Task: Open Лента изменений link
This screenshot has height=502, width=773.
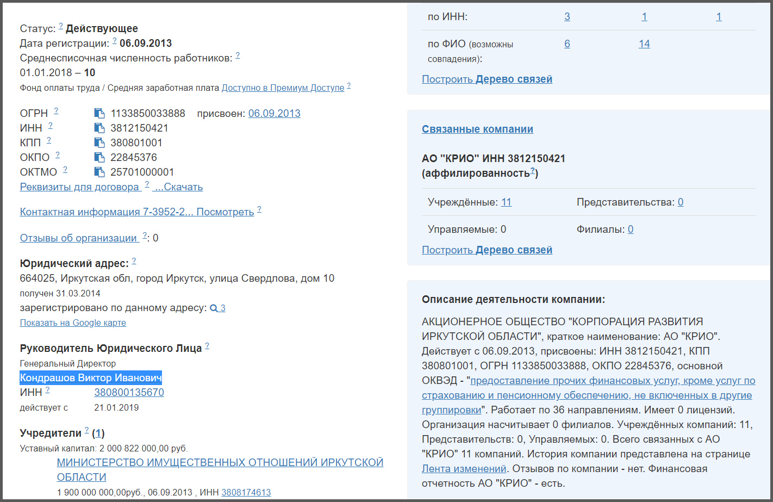Action: (x=464, y=468)
